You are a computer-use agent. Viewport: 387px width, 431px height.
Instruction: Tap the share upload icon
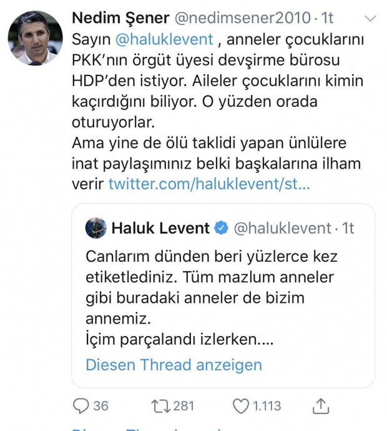[x=320, y=406]
